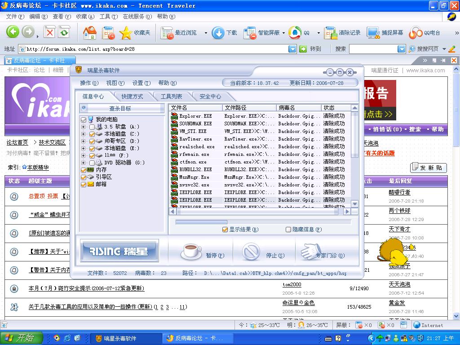Click the results list horizontal scrollbar
Screen dimensions: 460x345
(x=260, y=211)
